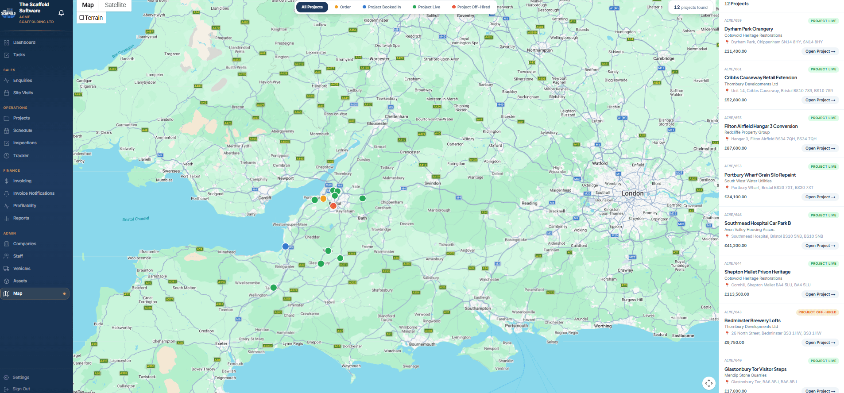This screenshot has height=393, width=844.
Task: Click the blue marker near Weston-super-Mare
Action: pos(286,247)
